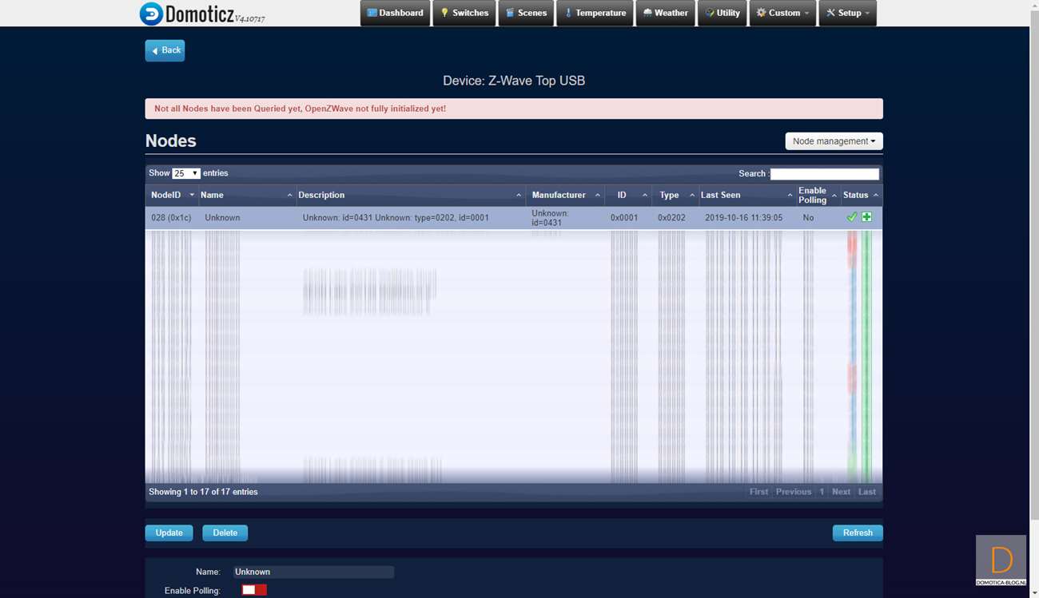Viewport: 1039px width, 598px height.
Task: Switch to the Switches tab
Action: [464, 13]
